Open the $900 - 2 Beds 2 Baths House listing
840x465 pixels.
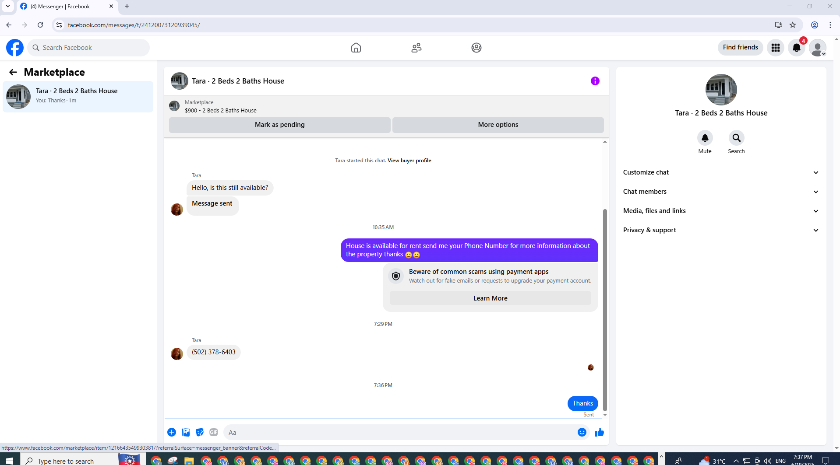221,111
